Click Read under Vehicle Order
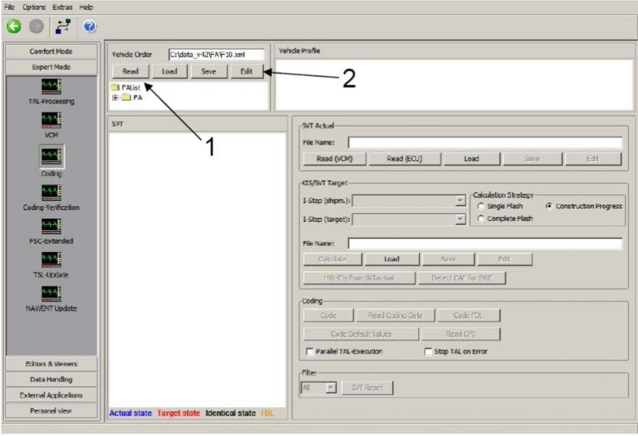The width and height of the screenshot is (638, 436). click(130, 71)
